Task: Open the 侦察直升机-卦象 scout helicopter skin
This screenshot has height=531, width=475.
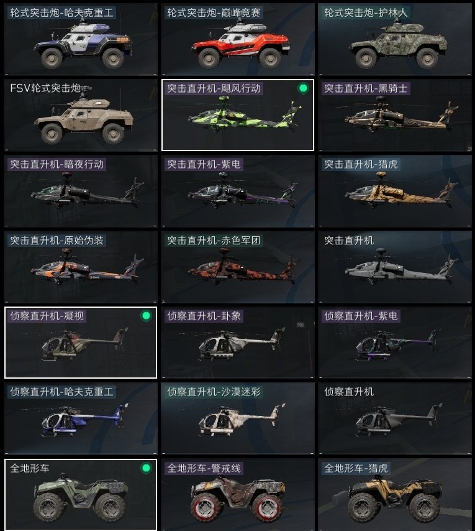Action: [238, 343]
